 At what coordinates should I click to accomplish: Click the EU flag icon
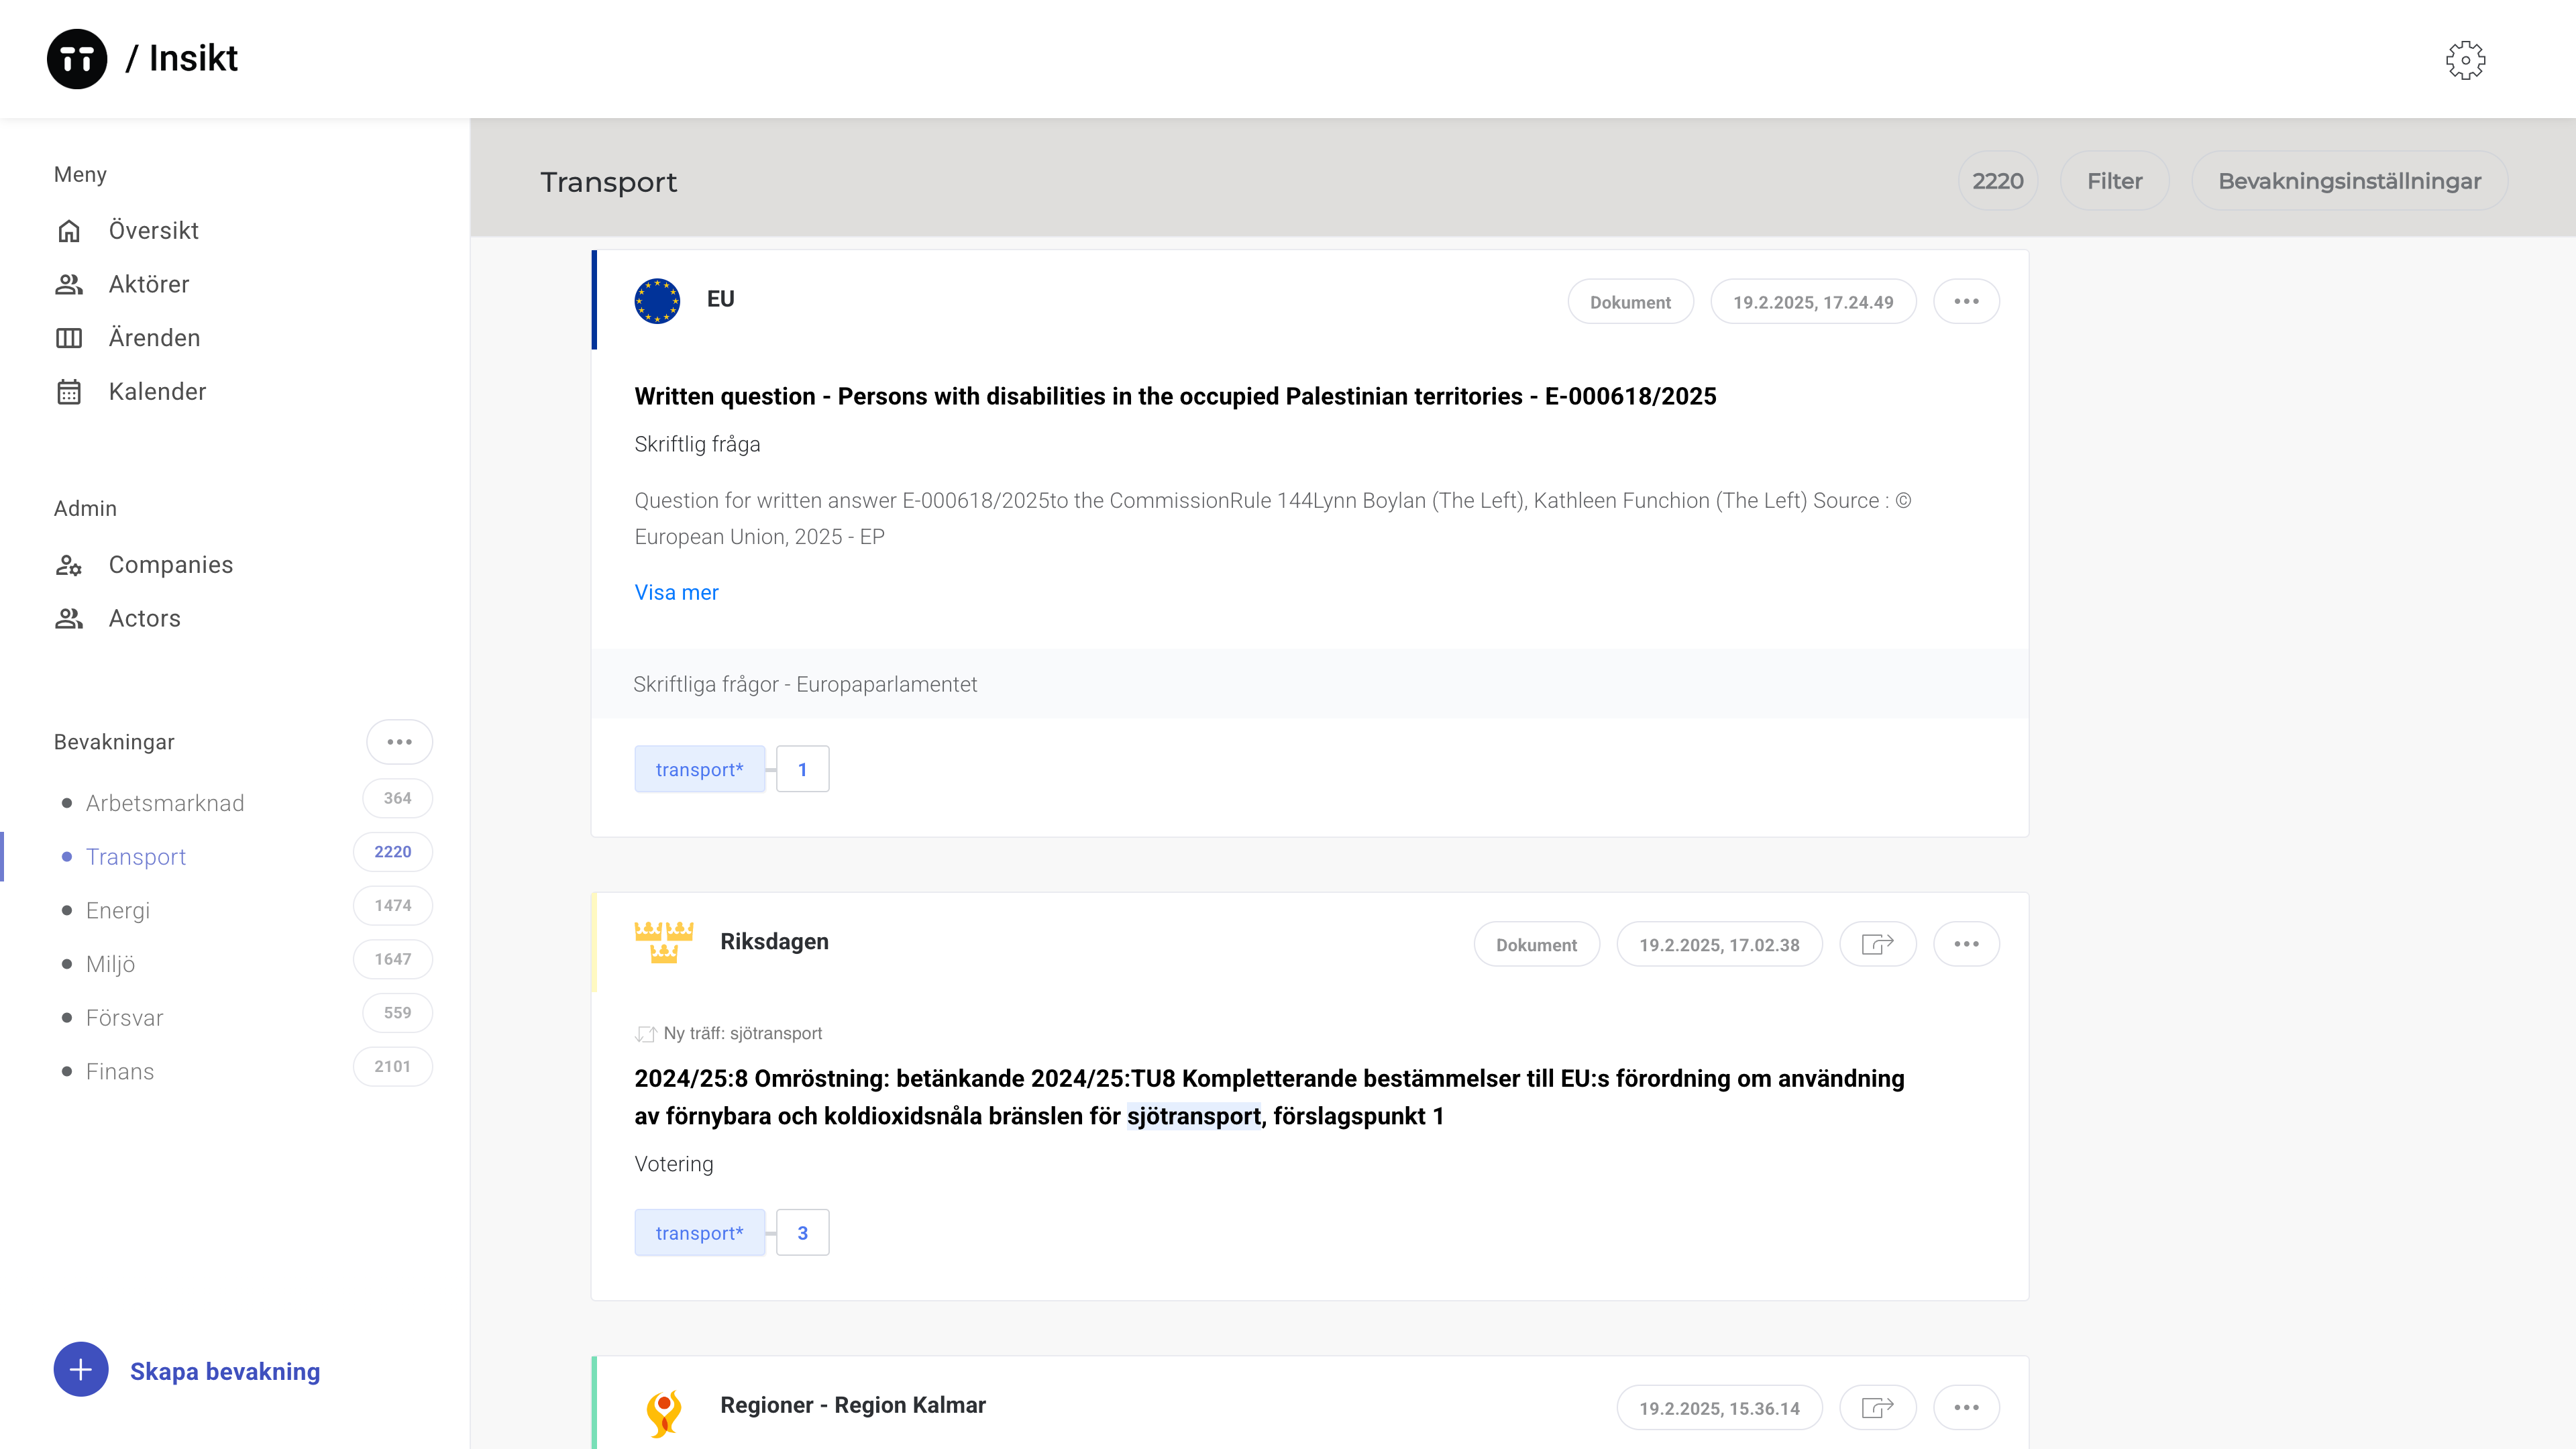coord(657,301)
